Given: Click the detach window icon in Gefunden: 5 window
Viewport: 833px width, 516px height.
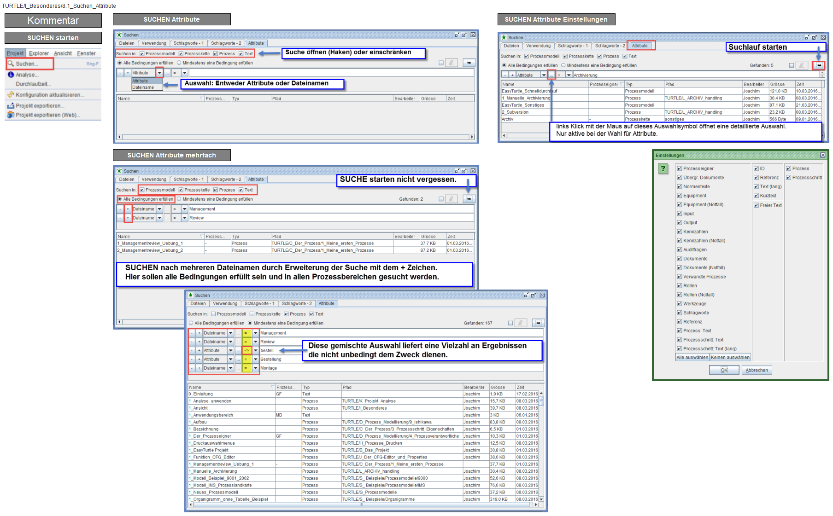Looking at the screenshot, I should click(814, 37).
